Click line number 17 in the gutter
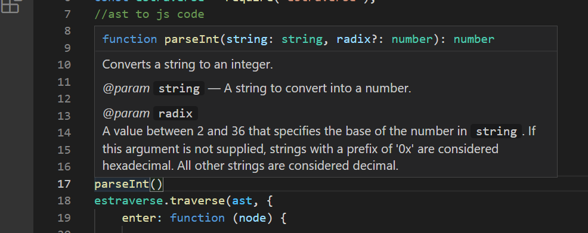 pos(64,184)
